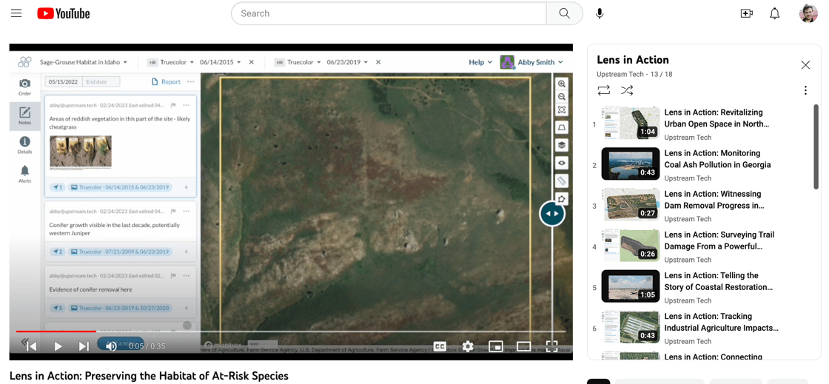Open notes list more options beside Report
The image size is (829, 384).
pyautogui.click(x=190, y=82)
